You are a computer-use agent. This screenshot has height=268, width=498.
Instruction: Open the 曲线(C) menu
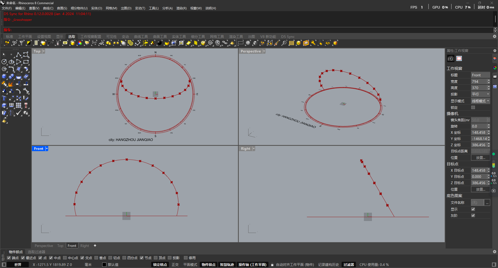coord(48,8)
